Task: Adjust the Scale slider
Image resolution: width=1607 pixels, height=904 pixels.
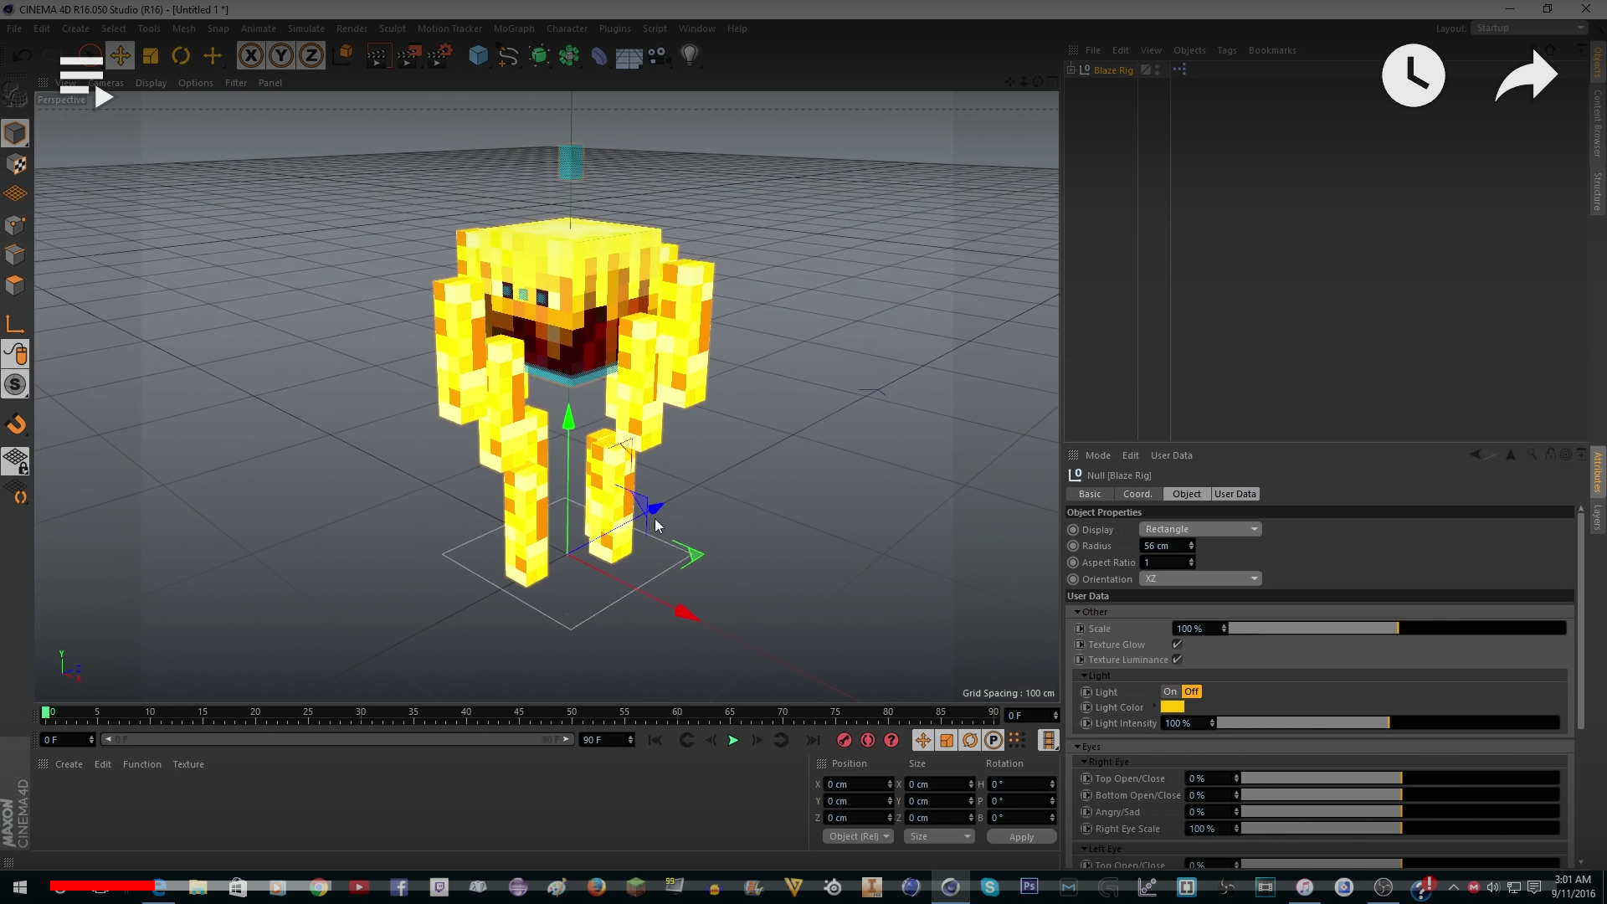Action: tap(1397, 629)
